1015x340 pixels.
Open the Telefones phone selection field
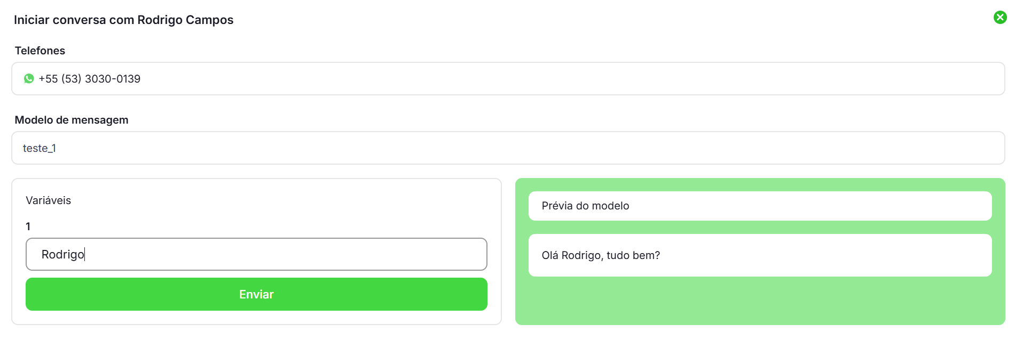coord(507,79)
